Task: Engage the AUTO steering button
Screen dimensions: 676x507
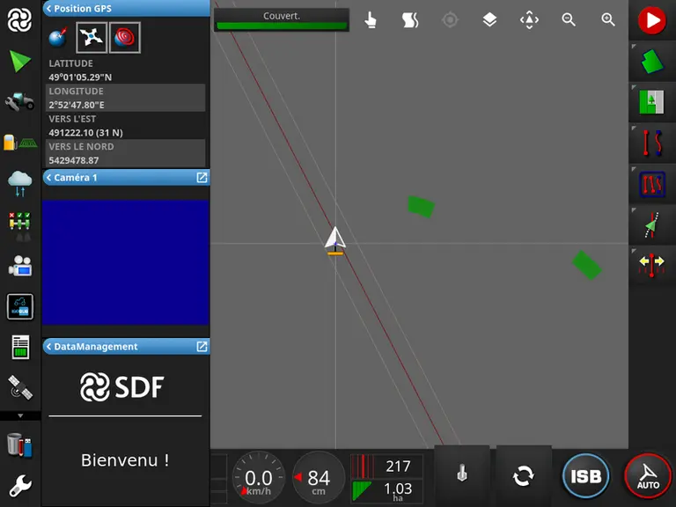Action: click(648, 477)
